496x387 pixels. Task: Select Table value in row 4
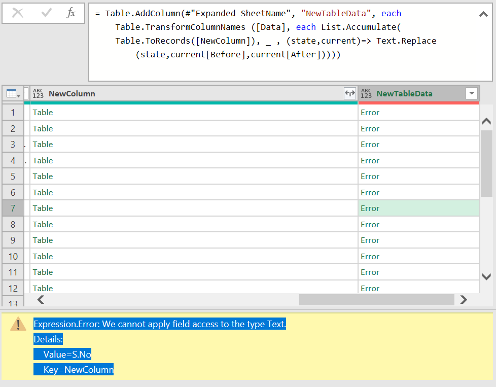(43, 160)
